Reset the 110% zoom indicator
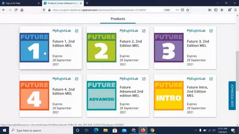Image resolution: width=239 pixels, height=134 pixels. coord(167,10)
